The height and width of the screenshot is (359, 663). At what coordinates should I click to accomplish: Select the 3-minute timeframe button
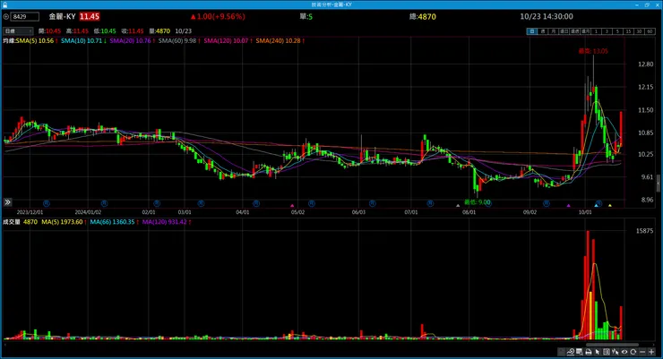tap(607, 31)
